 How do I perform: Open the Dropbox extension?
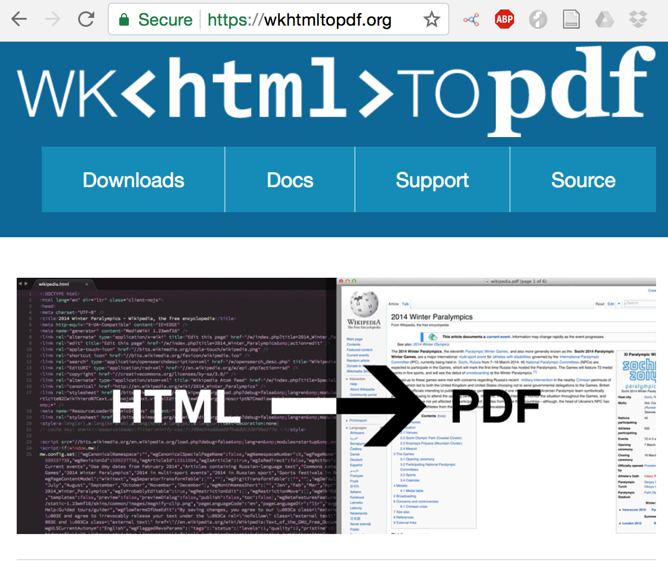pyautogui.click(x=638, y=19)
